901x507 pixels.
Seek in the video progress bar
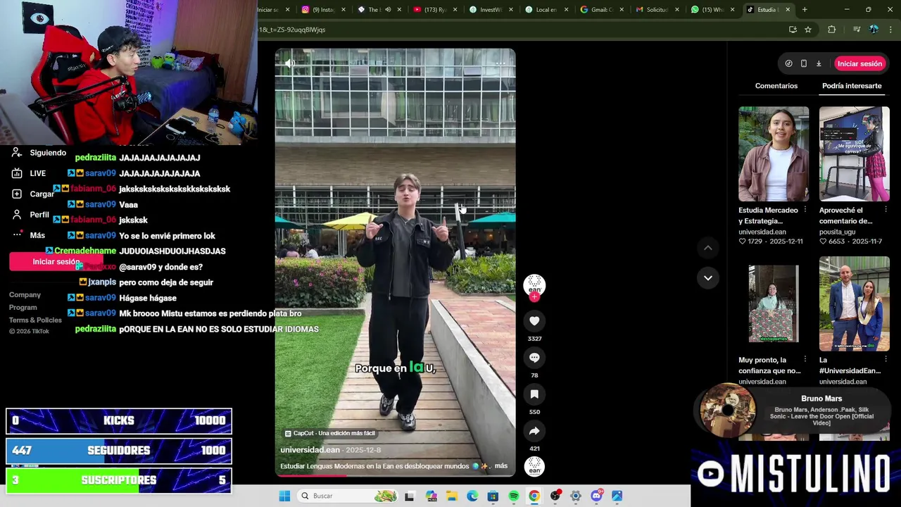395,475
